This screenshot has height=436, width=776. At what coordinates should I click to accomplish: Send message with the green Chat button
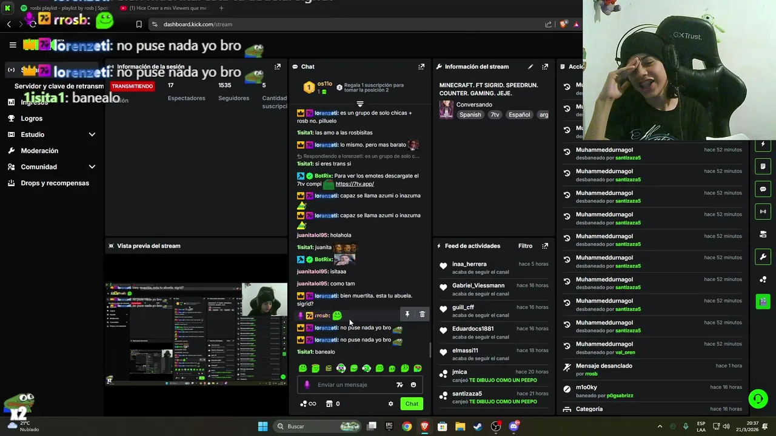[412, 404]
